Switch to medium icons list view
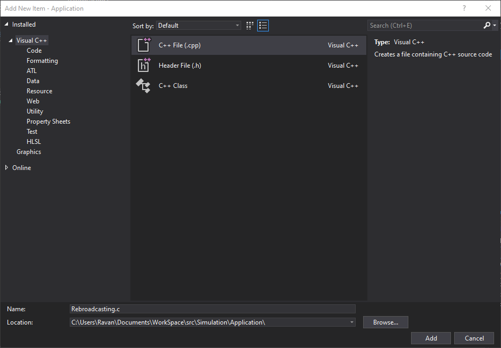This screenshot has width=501, height=348. coord(263,26)
